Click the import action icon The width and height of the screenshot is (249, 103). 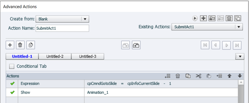tap(212, 18)
